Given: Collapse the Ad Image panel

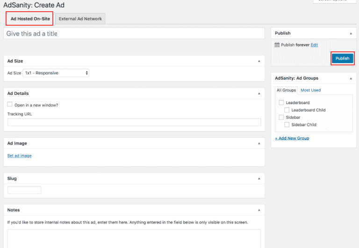Looking at the screenshot, I should click(259, 143).
